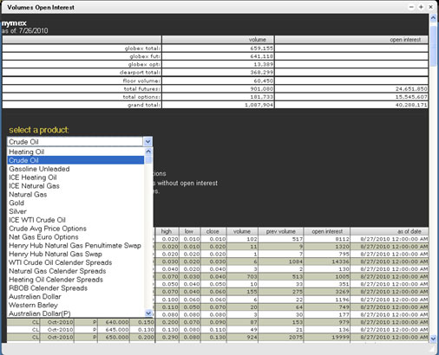Sort by the high column header
Screen dimensions: 439x355
(x=167, y=231)
